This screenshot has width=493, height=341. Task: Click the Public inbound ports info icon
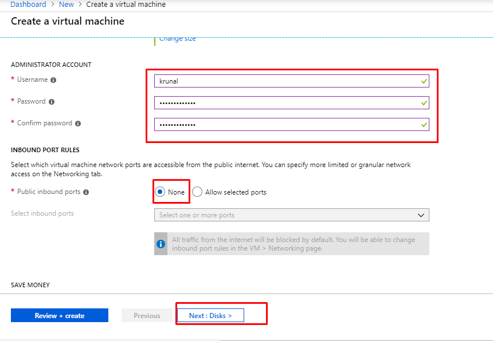(x=86, y=192)
